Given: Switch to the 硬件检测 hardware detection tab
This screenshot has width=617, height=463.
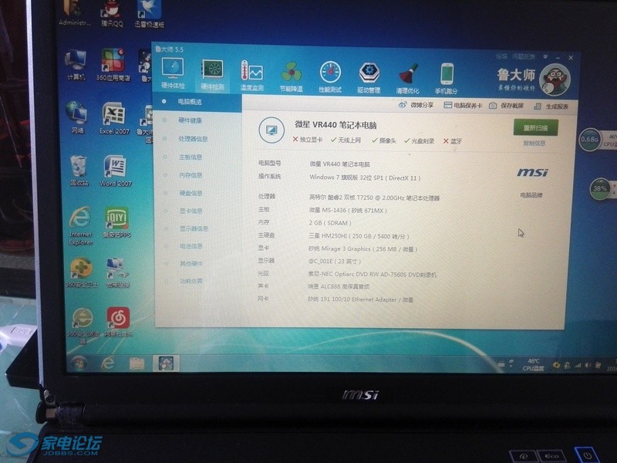Looking at the screenshot, I should (211, 74).
